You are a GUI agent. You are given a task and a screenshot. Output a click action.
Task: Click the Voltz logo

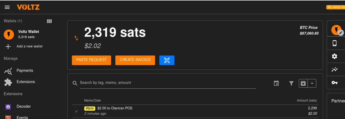28,7
